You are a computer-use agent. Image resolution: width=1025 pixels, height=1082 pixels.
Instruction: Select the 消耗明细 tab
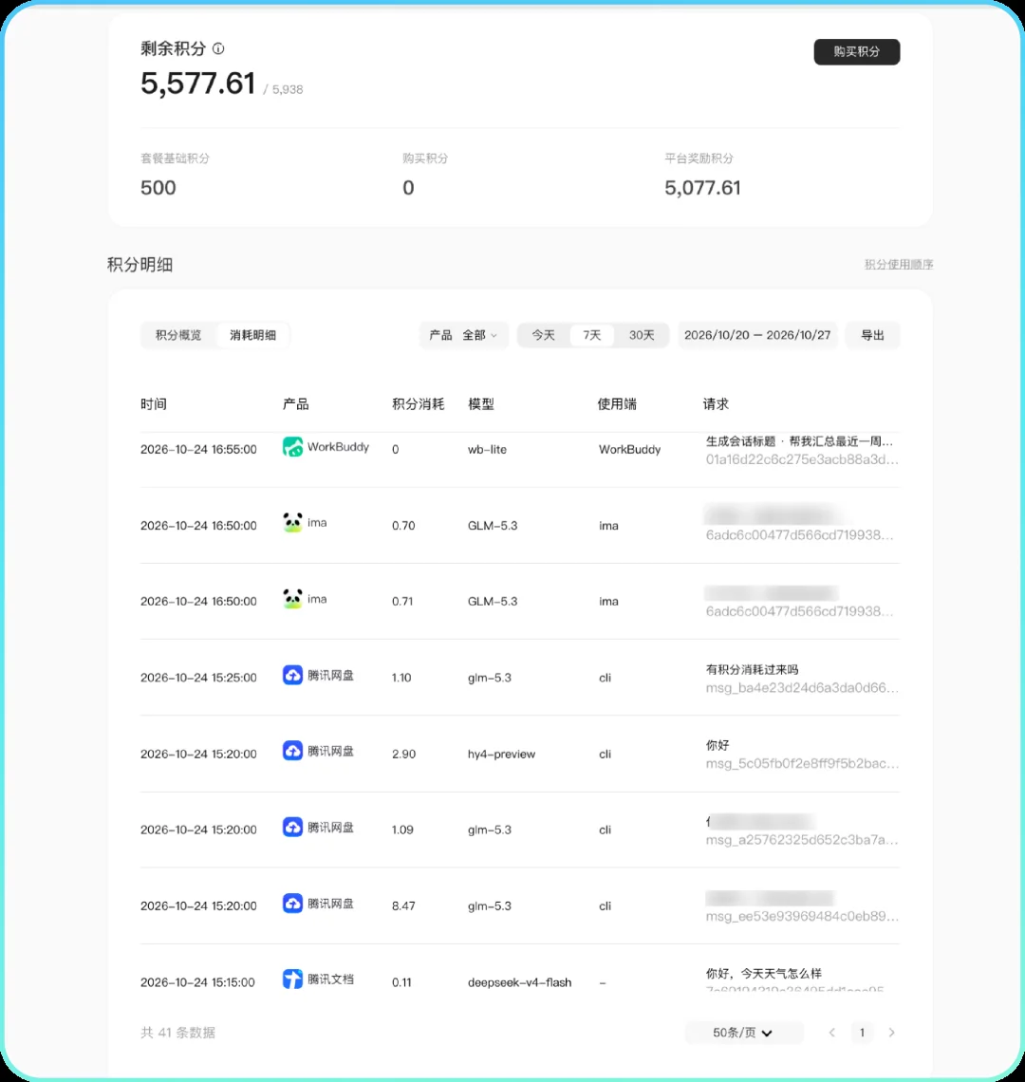pyautogui.click(x=252, y=335)
